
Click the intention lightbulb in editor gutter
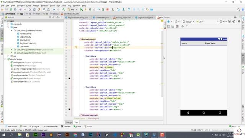coord(76,47)
